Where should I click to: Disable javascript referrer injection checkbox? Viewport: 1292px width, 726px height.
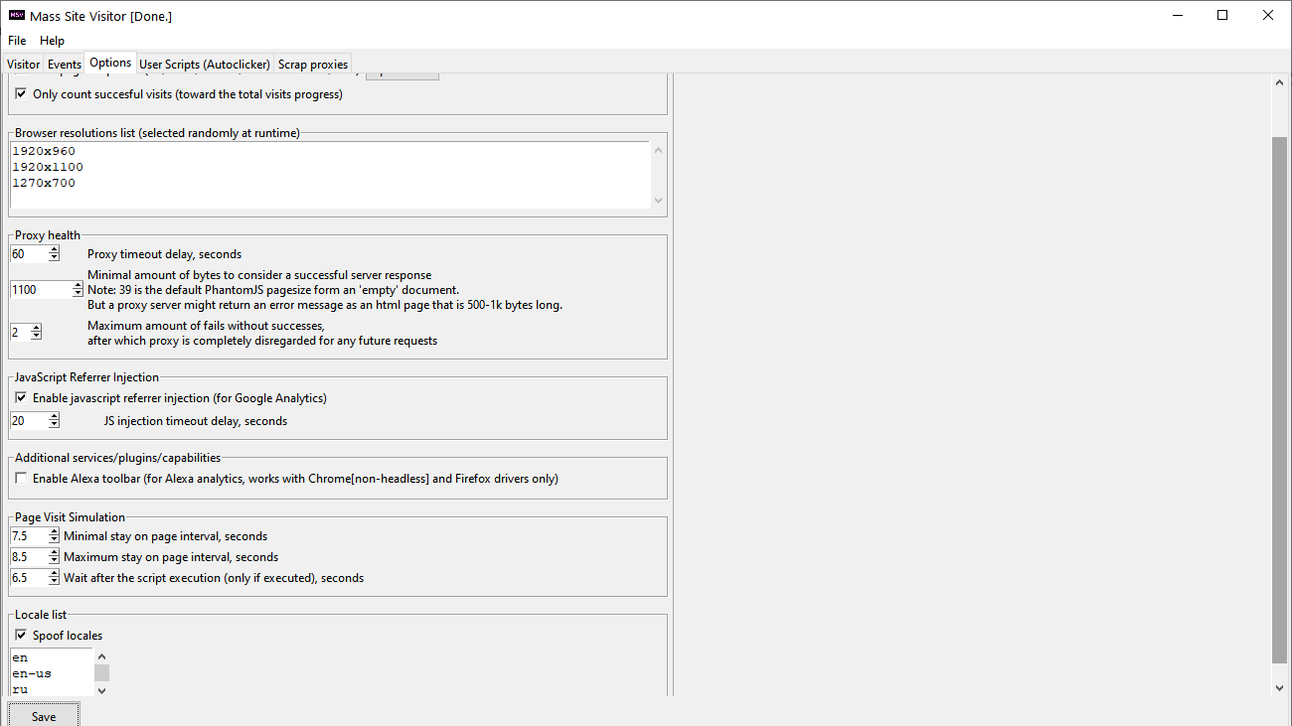(21, 398)
